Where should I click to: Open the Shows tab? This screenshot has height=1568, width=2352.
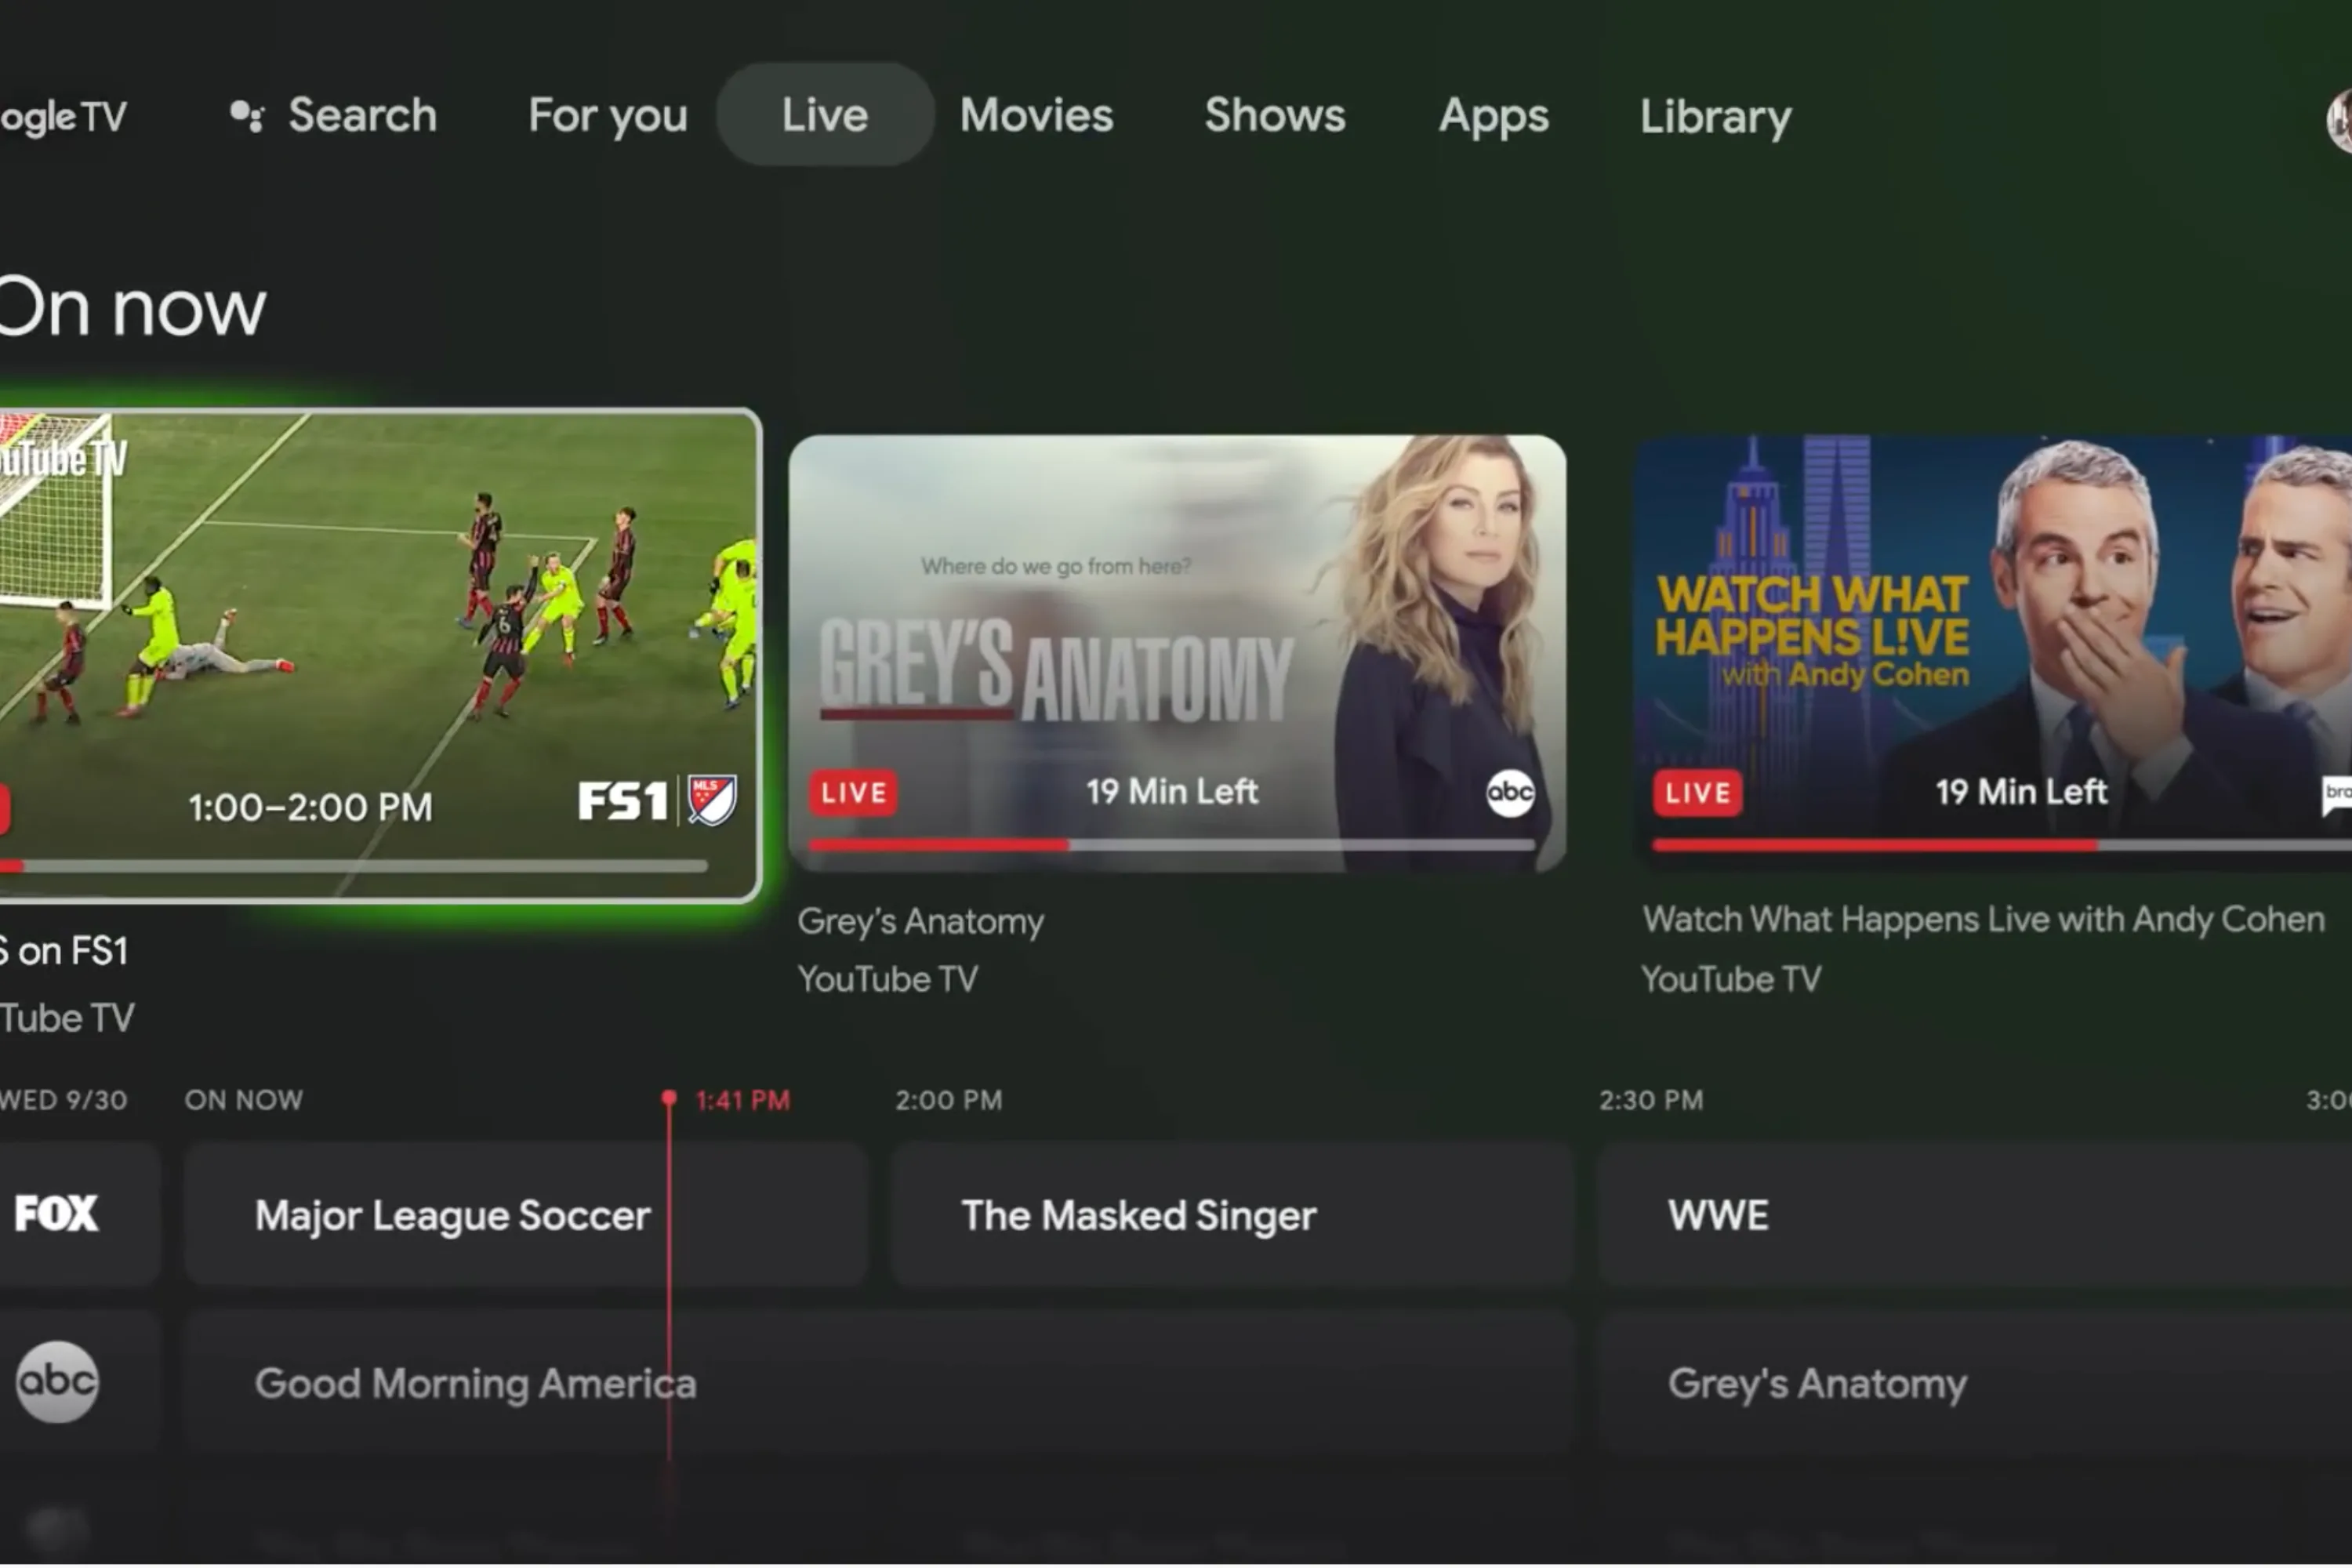pyautogui.click(x=1275, y=116)
